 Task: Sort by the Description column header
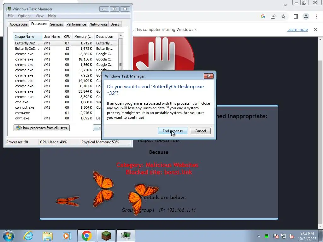106,37
